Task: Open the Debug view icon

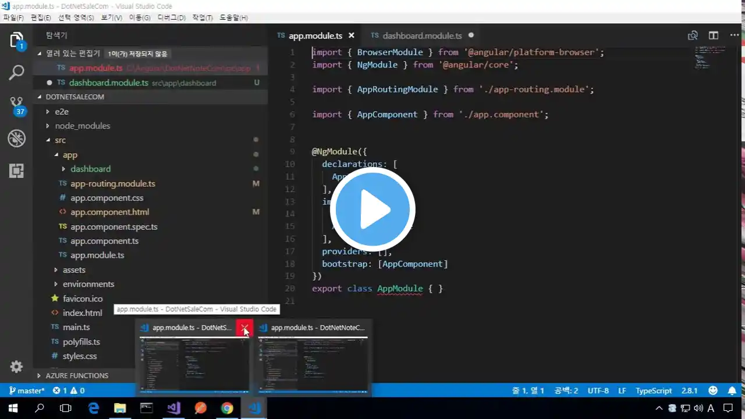Action: coord(16,138)
